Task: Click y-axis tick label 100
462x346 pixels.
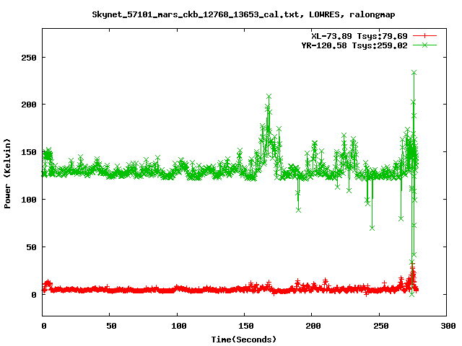Action: click(x=29, y=200)
